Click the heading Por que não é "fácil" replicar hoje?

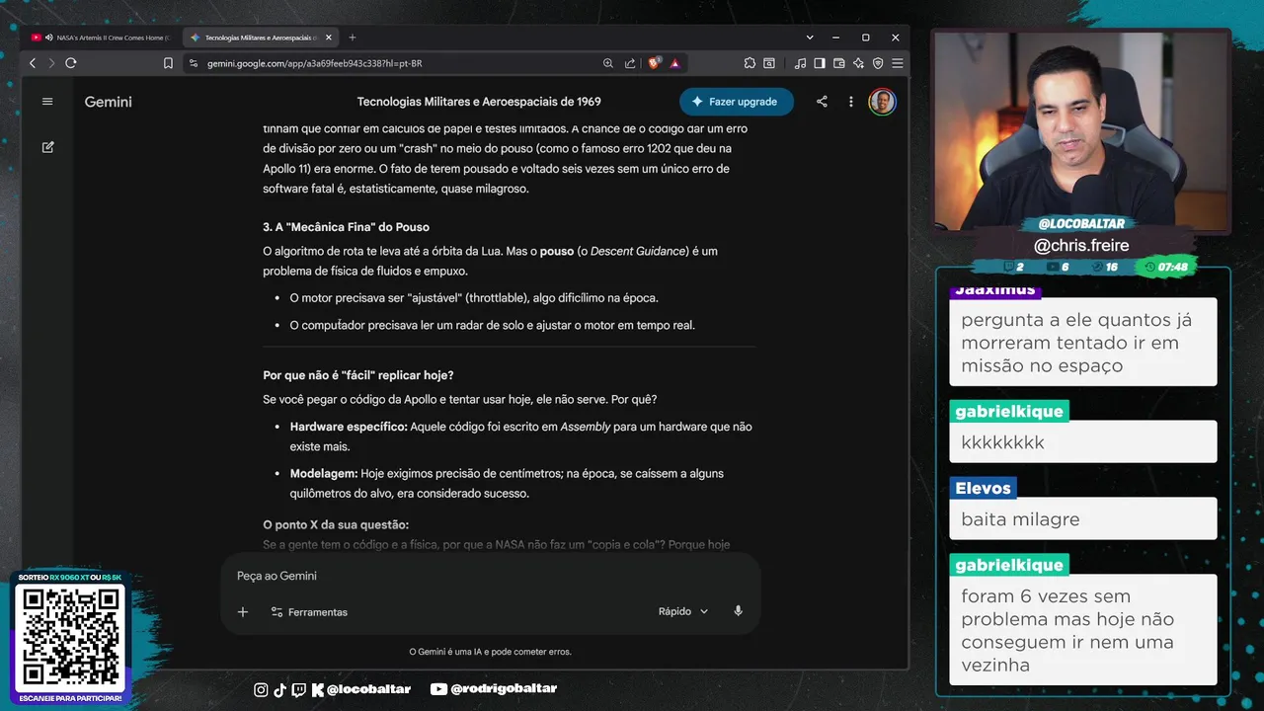click(x=358, y=375)
